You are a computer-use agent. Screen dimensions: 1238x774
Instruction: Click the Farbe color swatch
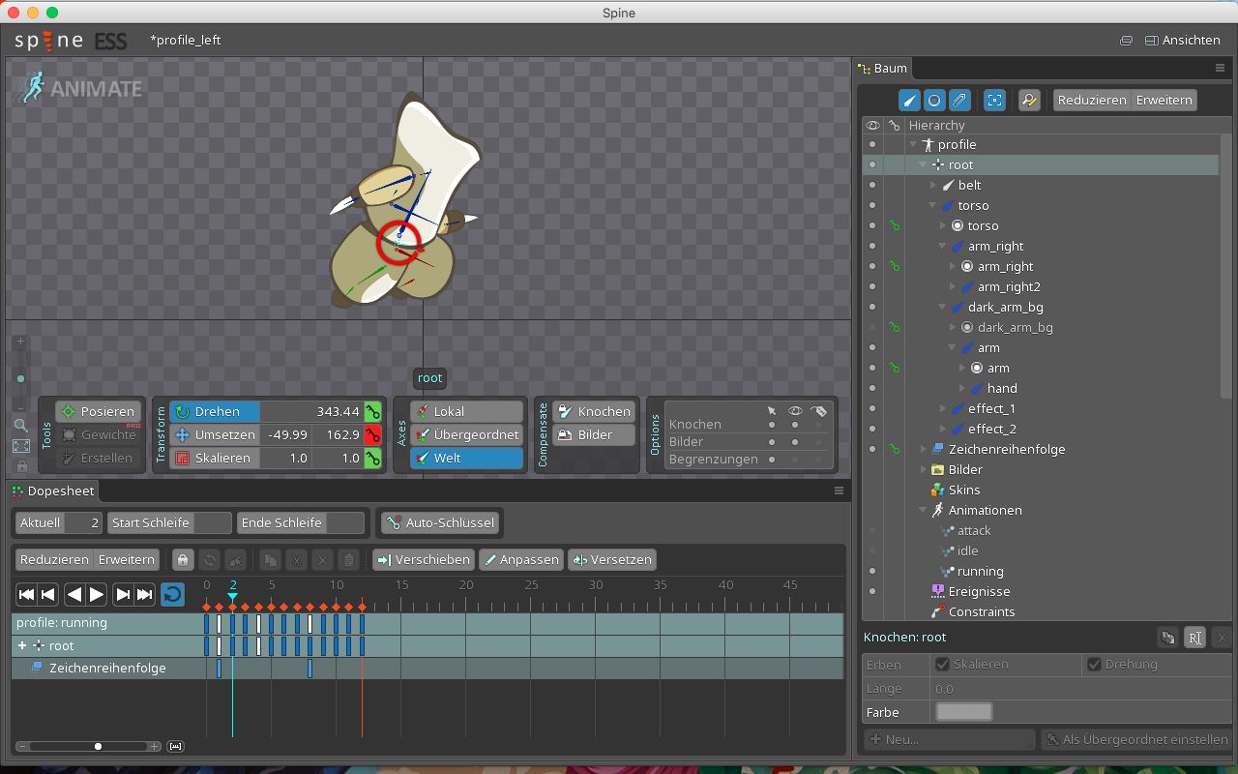963,712
